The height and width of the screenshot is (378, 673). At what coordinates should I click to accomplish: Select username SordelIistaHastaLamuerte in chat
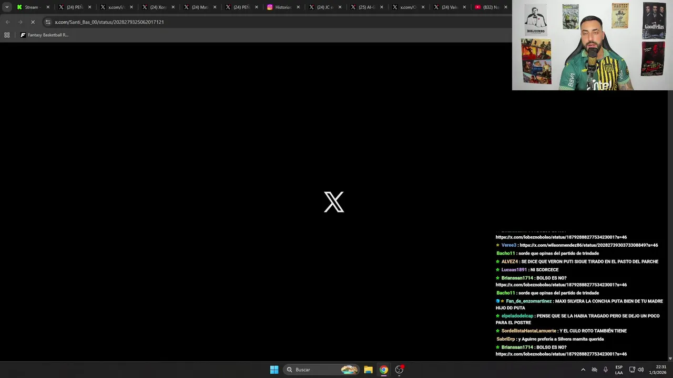[528, 331]
